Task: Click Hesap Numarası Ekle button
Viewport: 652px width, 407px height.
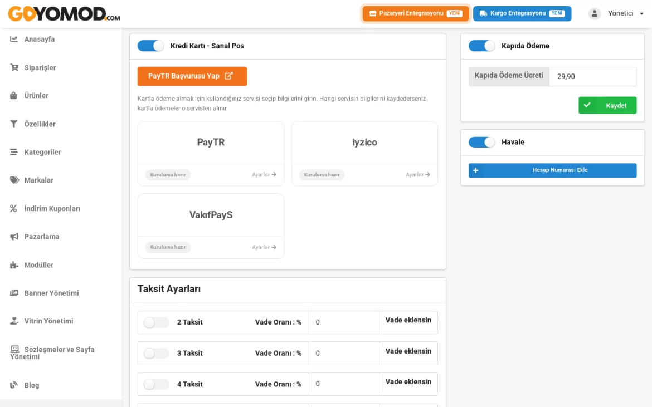Action: pyautogui.click(x=553, y=171)
